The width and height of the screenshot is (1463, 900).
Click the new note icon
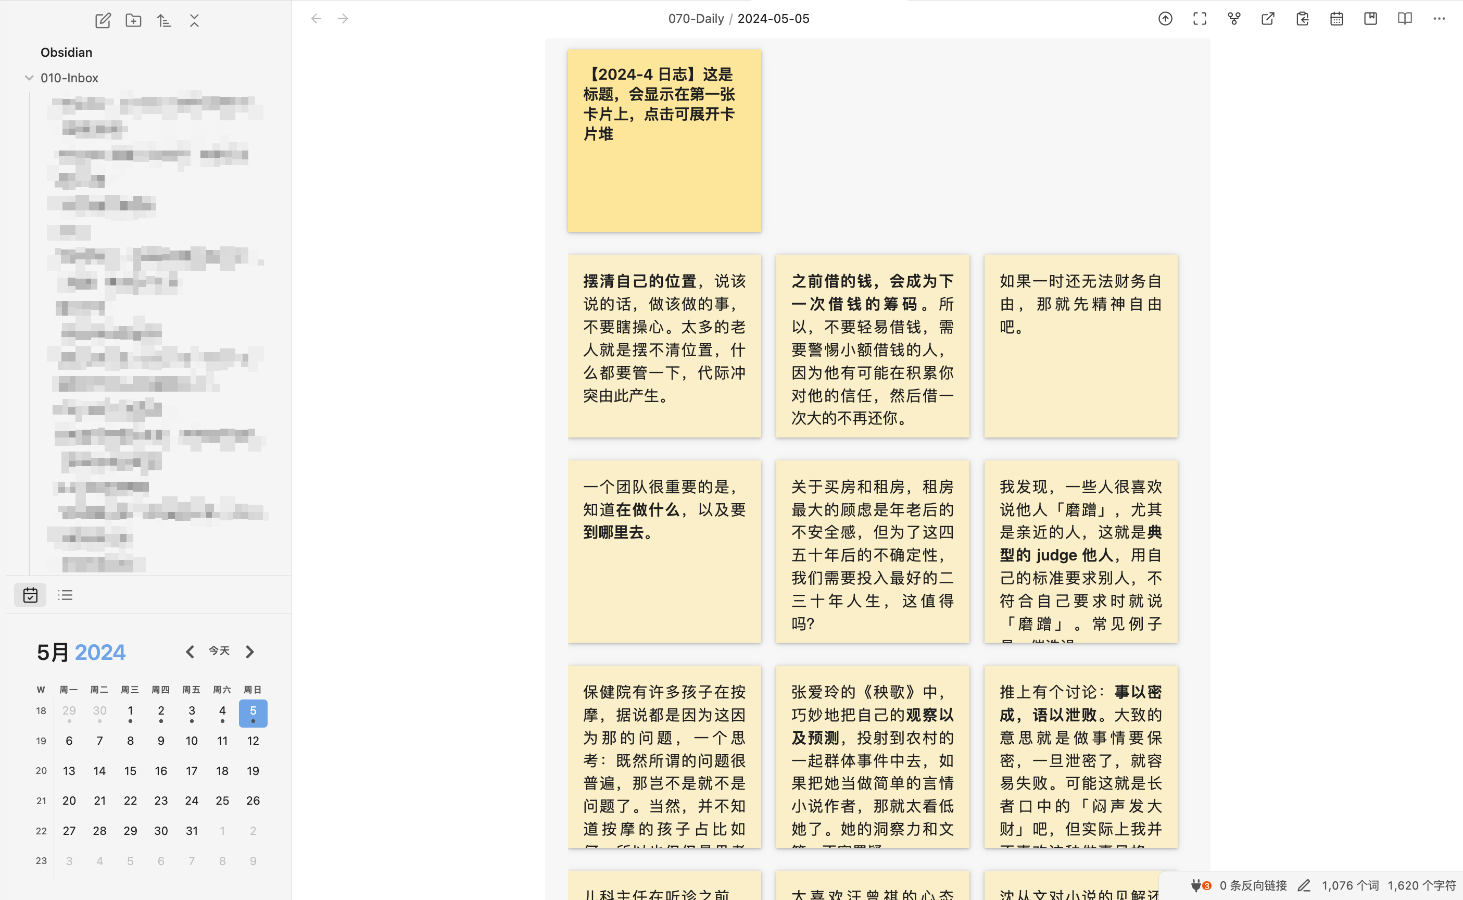(103, 21)
